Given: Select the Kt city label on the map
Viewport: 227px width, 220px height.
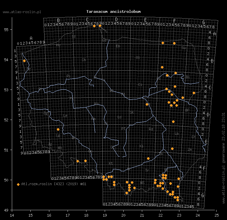Looking at the screenshot, I should [x=111, y=163].
